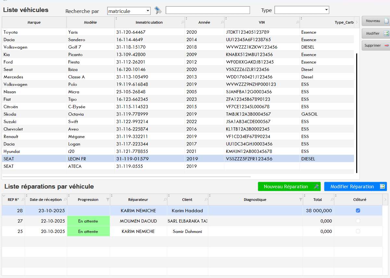The height and width of the screenshot is (278, 390).
Task: Click the search magnifier in the Réparateur header
Action: point(165,200)
